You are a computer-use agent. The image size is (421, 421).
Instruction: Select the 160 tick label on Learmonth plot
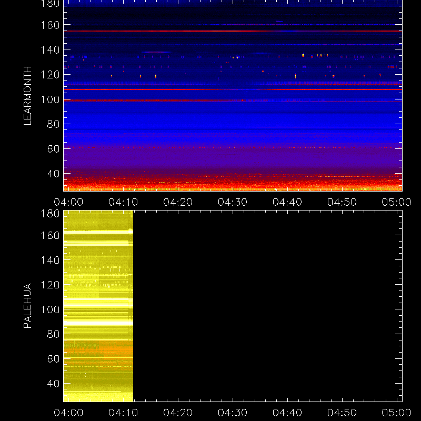[x=50, y=25]
